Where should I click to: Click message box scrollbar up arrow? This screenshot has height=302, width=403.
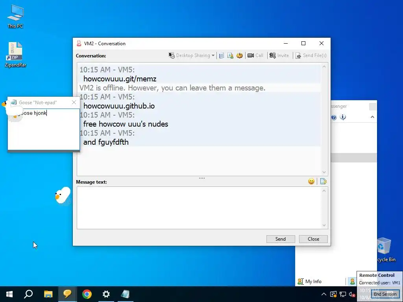(x=324, y=191)
